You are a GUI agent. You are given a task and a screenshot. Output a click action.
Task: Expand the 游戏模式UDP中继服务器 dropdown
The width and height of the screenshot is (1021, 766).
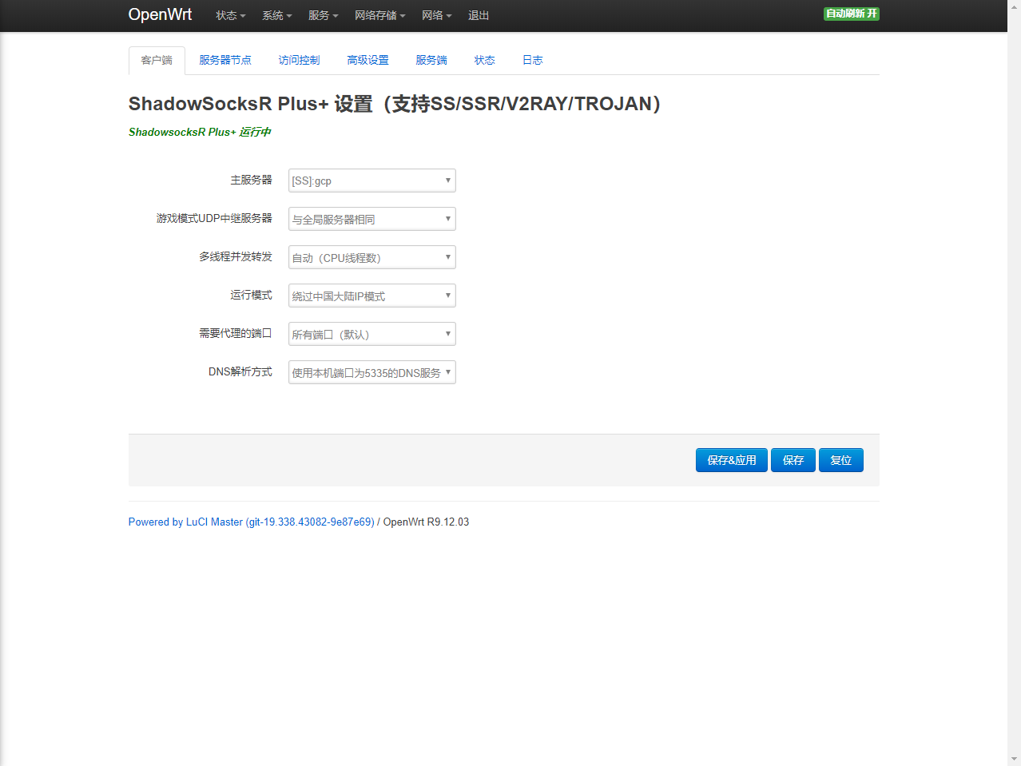point(372,219)
